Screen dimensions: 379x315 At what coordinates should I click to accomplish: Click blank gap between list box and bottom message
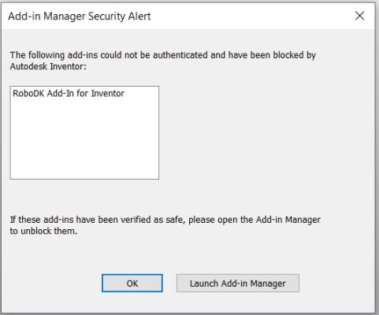point(158,197)
